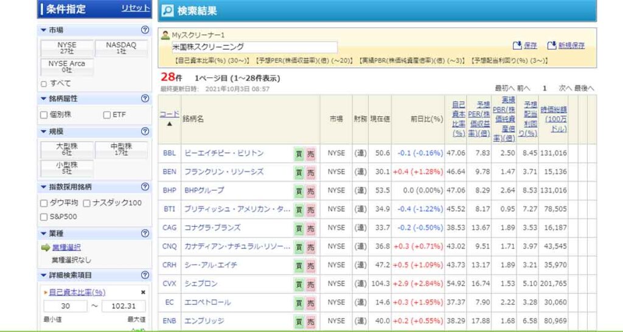Open help for 市場 section

click(145, 30)
